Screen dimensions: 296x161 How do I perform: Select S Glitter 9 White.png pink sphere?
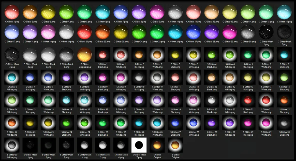[x=121, y=77]
